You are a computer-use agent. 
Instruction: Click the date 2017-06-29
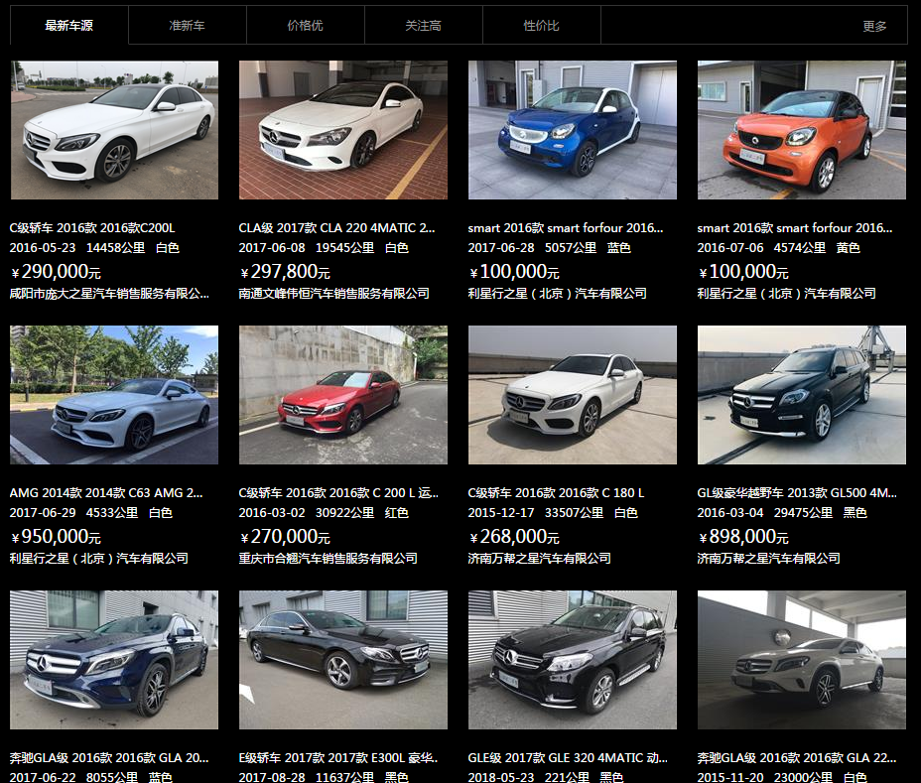click(x=43, y=513)
